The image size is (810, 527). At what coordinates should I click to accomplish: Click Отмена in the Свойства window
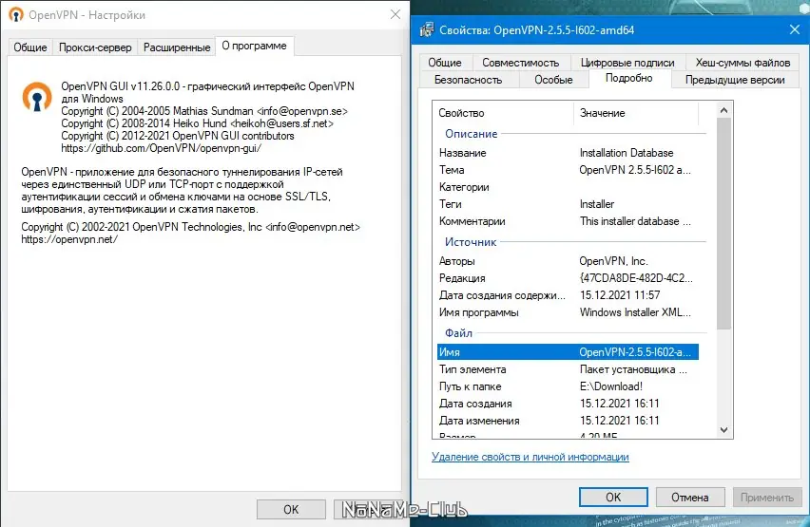pos(689,497)
